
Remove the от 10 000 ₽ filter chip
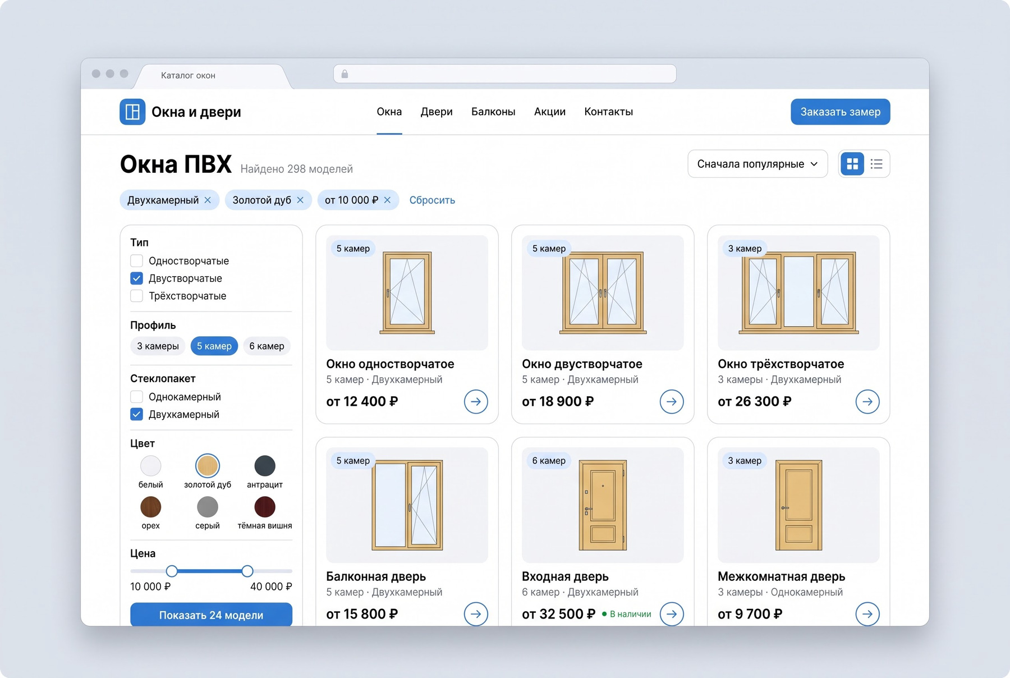387,200
